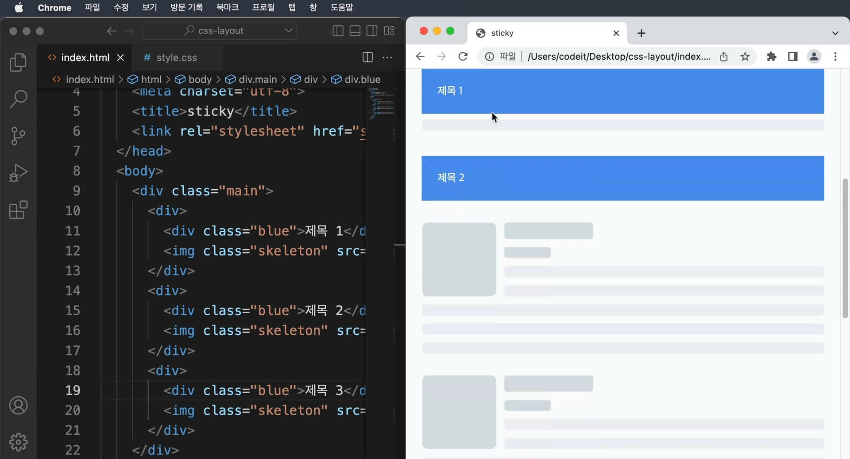Open the Explorer view in VS Code
Image resolution: width=850 pixels, height=459 pixels.
coord(18,62)
